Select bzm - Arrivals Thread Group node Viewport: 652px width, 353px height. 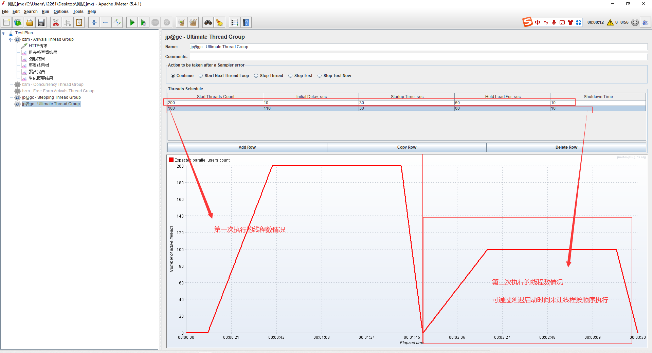48,39
